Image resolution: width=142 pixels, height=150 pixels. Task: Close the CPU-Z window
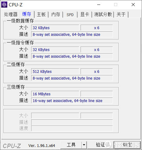pos(133,5)
